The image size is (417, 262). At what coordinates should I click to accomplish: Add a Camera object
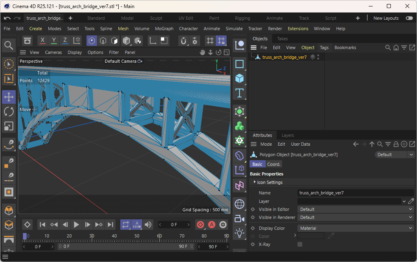pos(239,219)
